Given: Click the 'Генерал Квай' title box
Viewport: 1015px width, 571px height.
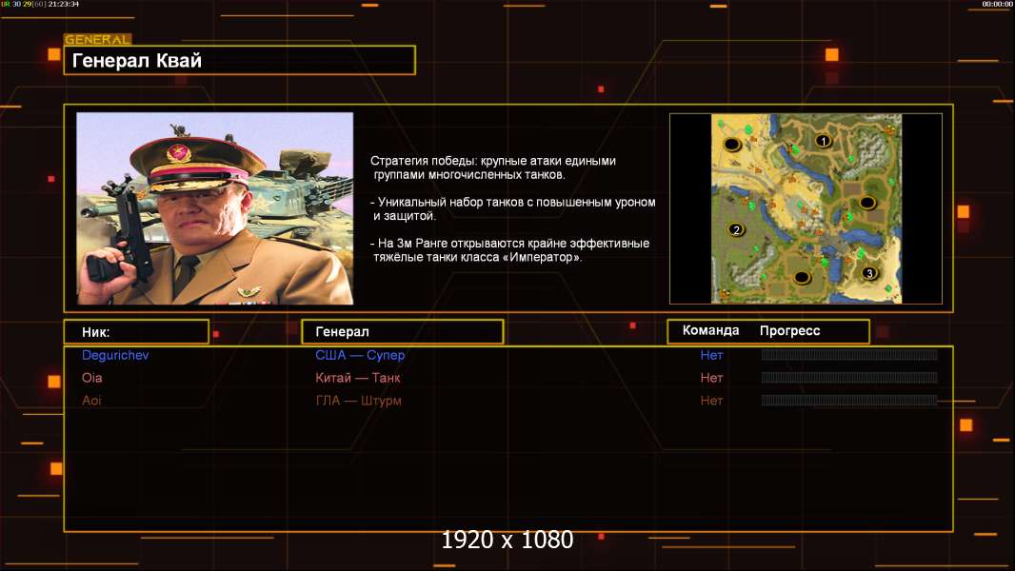Looking at the screenshot, I should (x=240, y=60).
